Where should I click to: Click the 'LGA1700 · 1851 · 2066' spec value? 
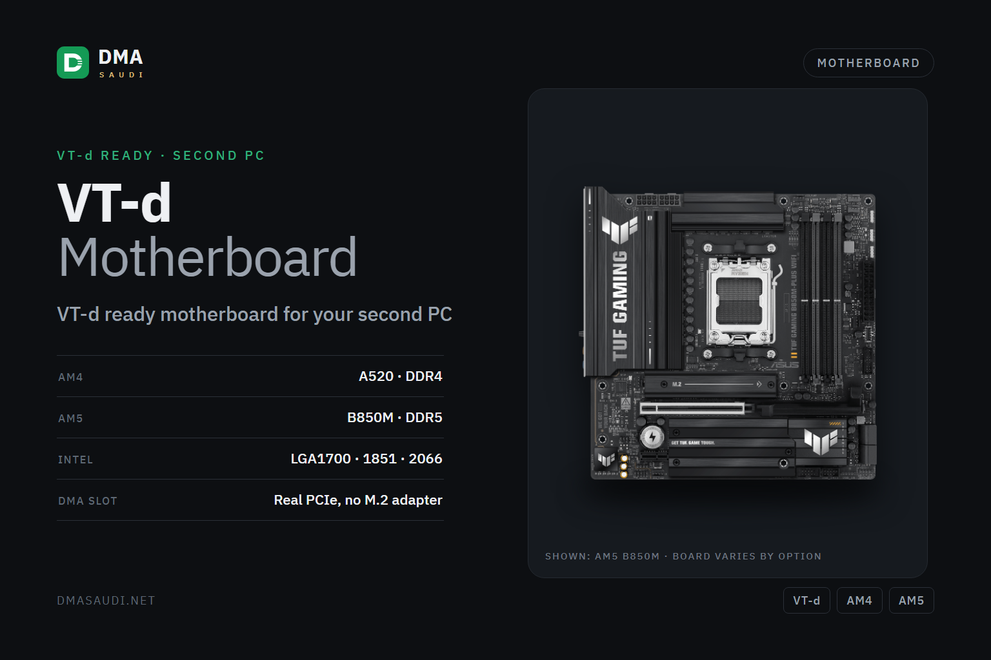point(366,459)
